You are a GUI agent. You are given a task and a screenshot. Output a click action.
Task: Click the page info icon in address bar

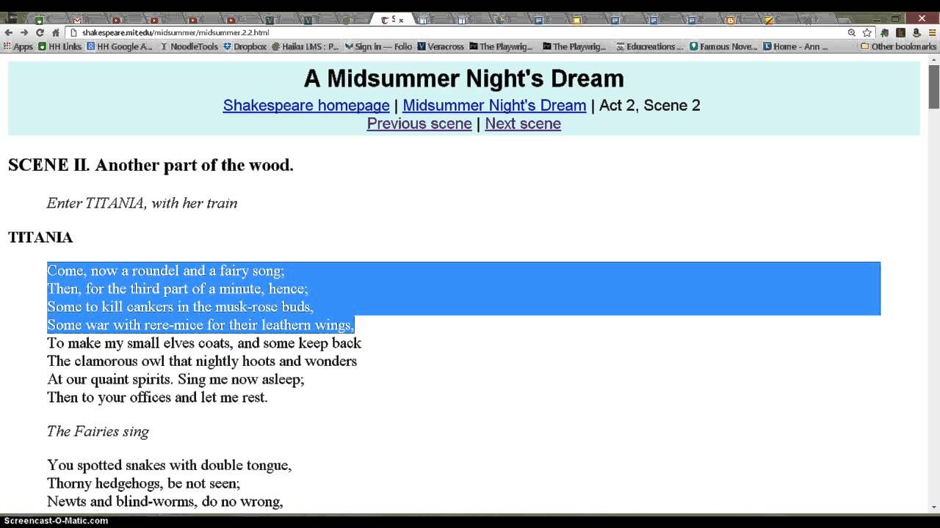pyautogui.click(x=73, y=33)
